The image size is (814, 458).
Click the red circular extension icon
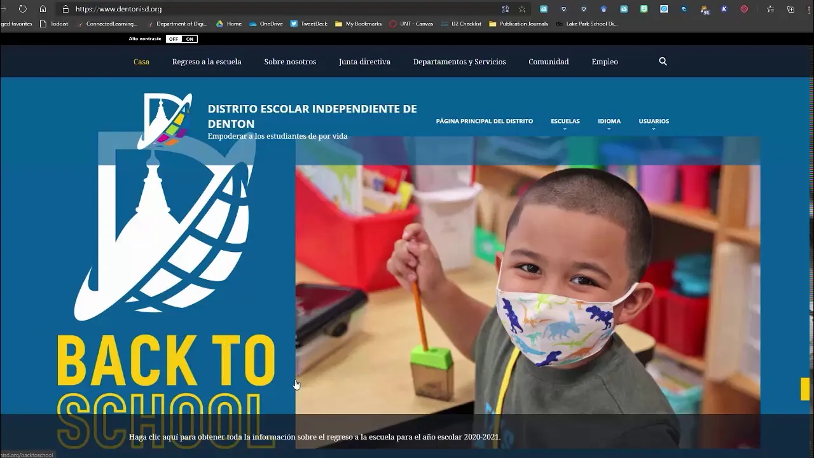click(744, 9)
